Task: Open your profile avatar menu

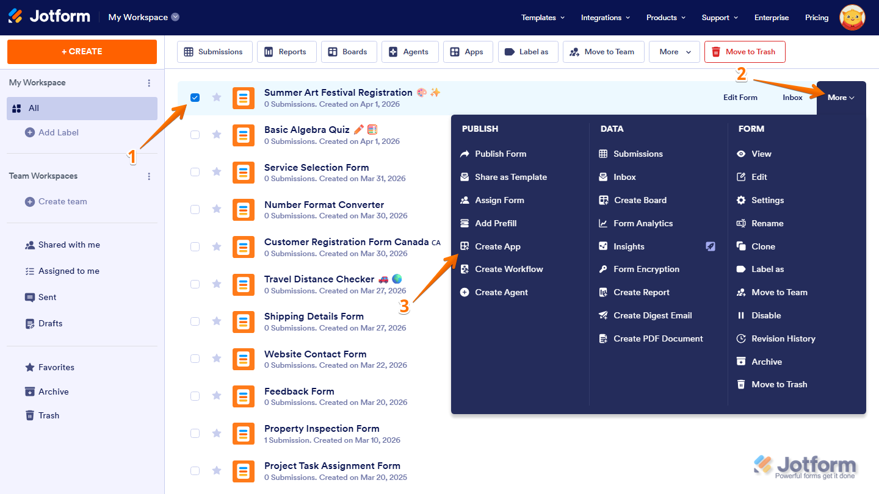Action: [x=852, y=17]
